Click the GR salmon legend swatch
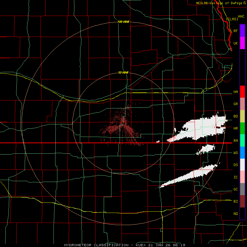The image size is (247, 247). [242, 104]
